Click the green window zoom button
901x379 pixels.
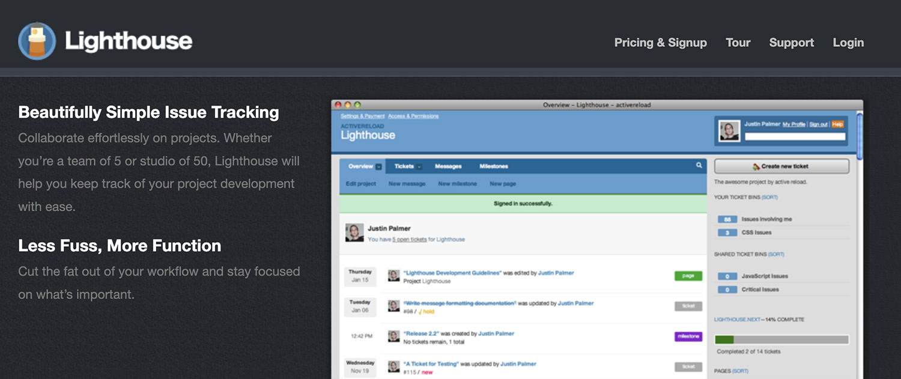pyautogui.click(x=357, y=105)
